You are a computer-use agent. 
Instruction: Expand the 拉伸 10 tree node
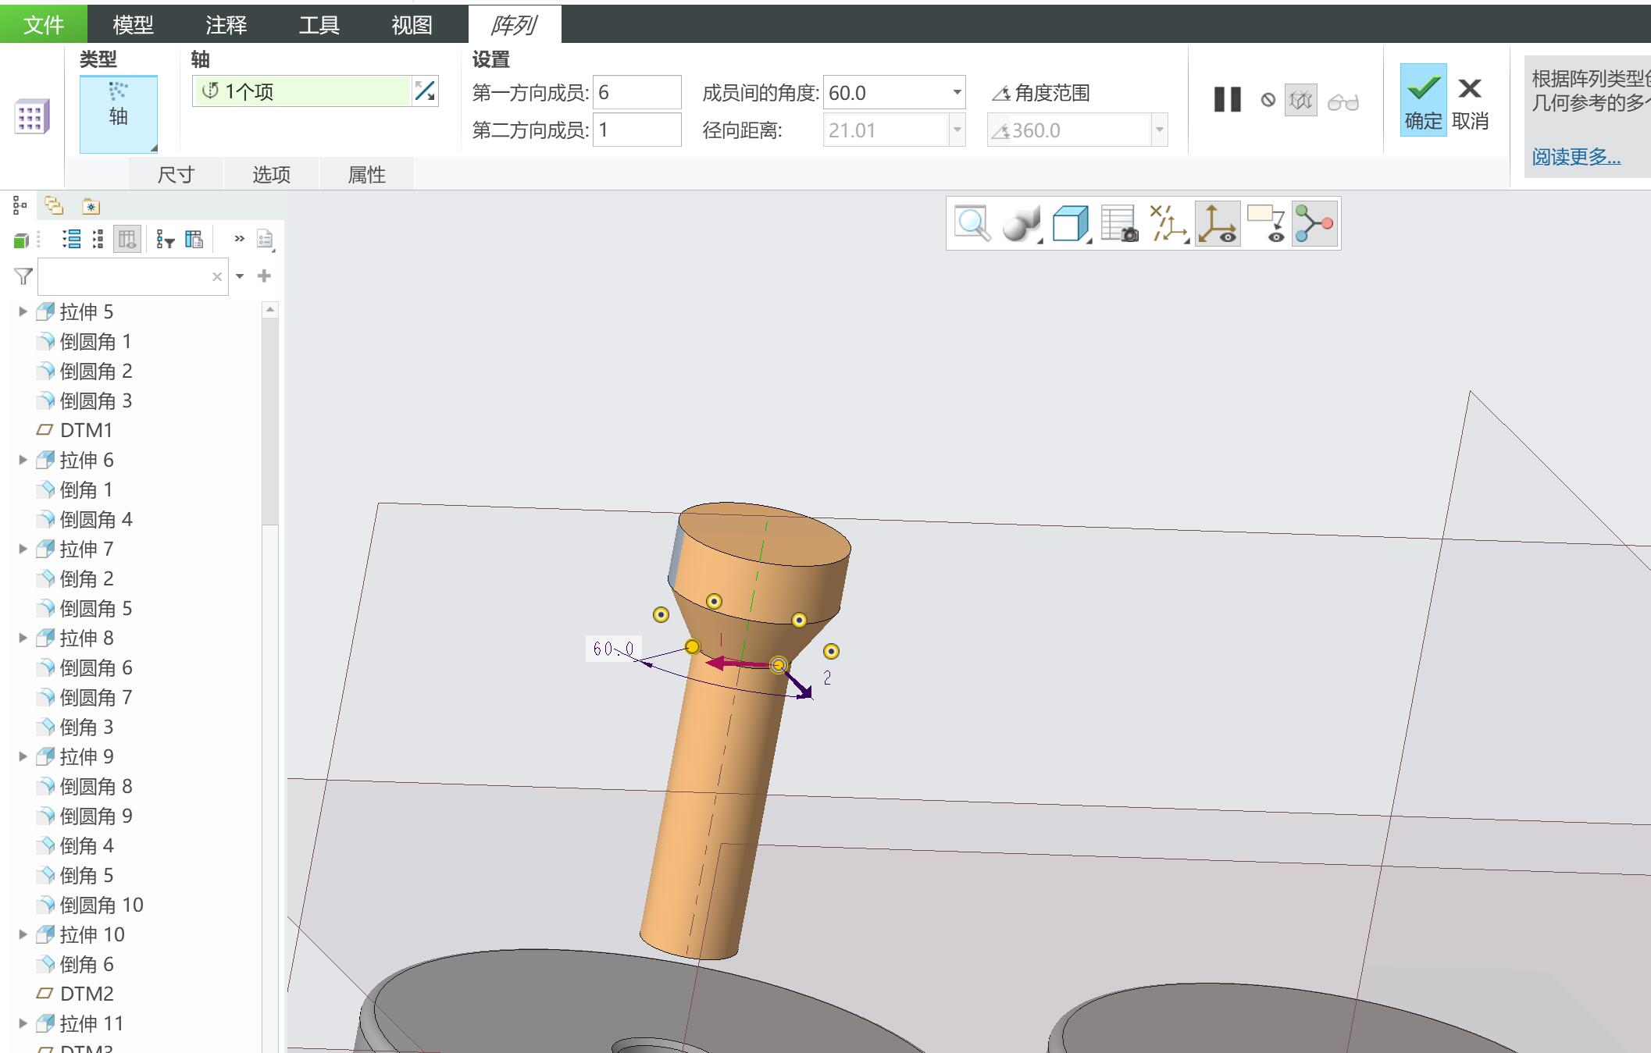pyautogui.click(x=23, y=934)
